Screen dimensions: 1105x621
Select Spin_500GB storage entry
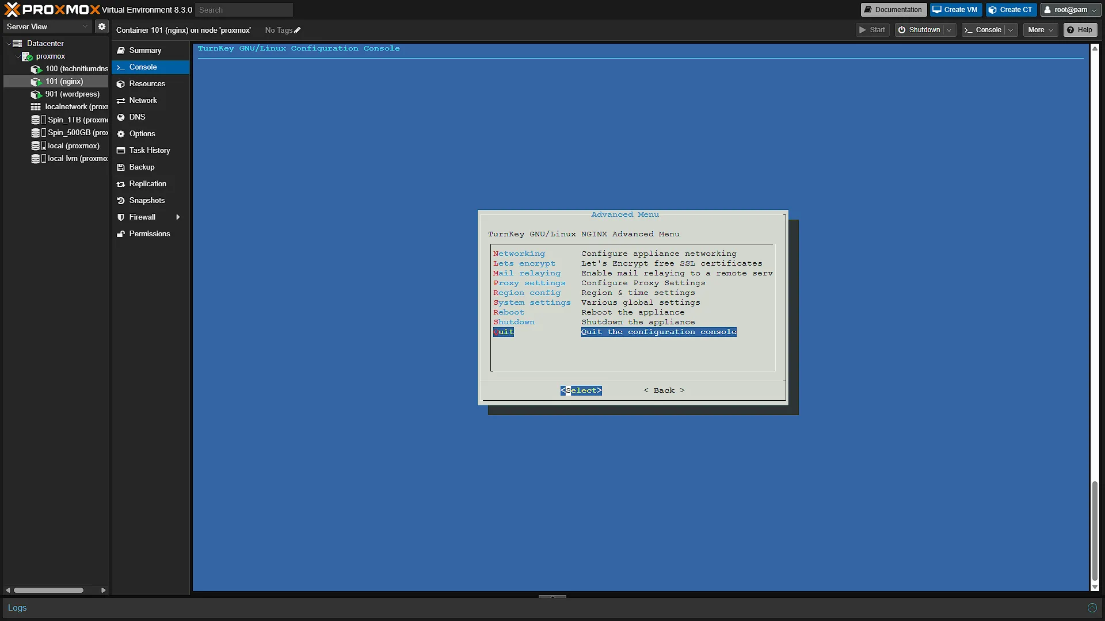[69, 133]
